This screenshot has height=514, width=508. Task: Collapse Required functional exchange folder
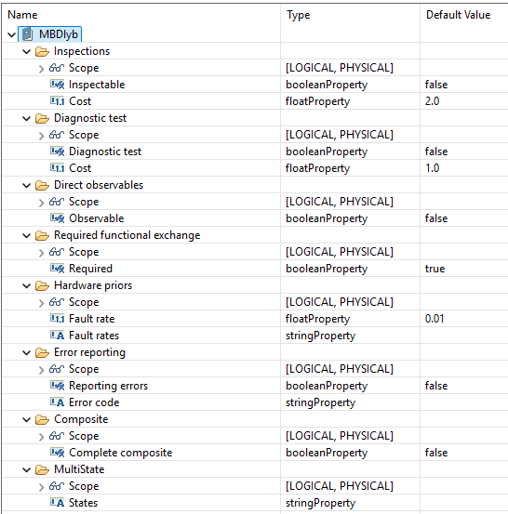(27, 235)
